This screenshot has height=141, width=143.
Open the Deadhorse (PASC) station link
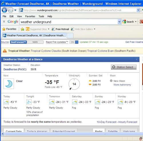tap(15, 69)
